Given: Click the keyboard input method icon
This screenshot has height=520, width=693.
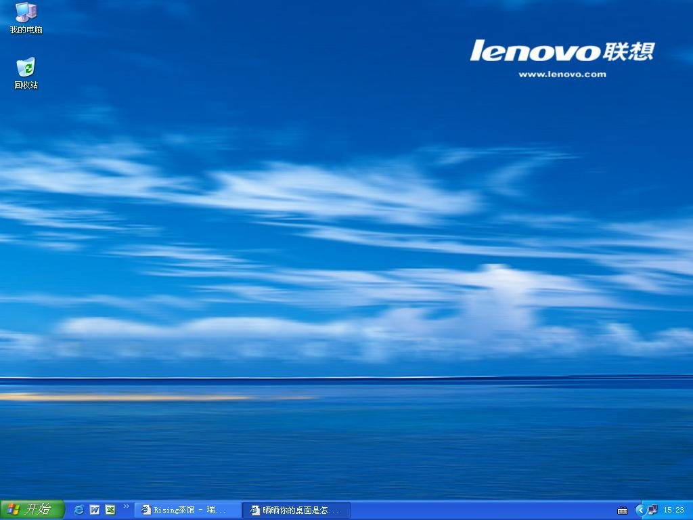Looking at the screenshot, I should pos(623,510).
